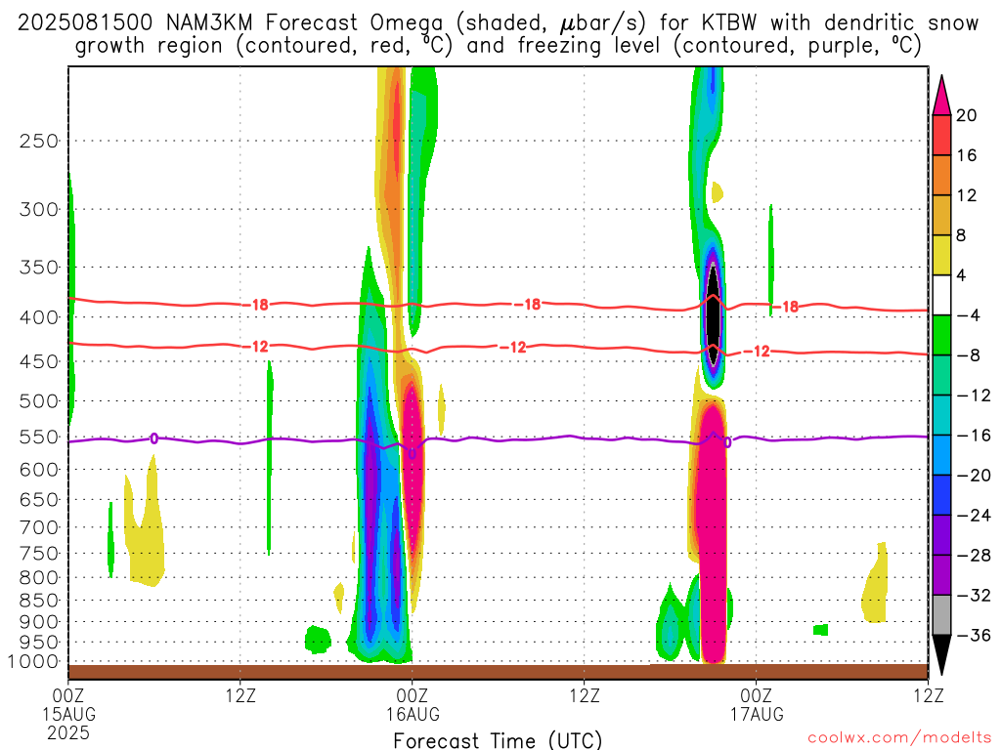Select the -20 colorbar tick label
Viewport: 1001px width, 750px height.
click(x=974, y=476)
